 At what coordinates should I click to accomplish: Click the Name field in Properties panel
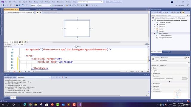coord(172,58)
